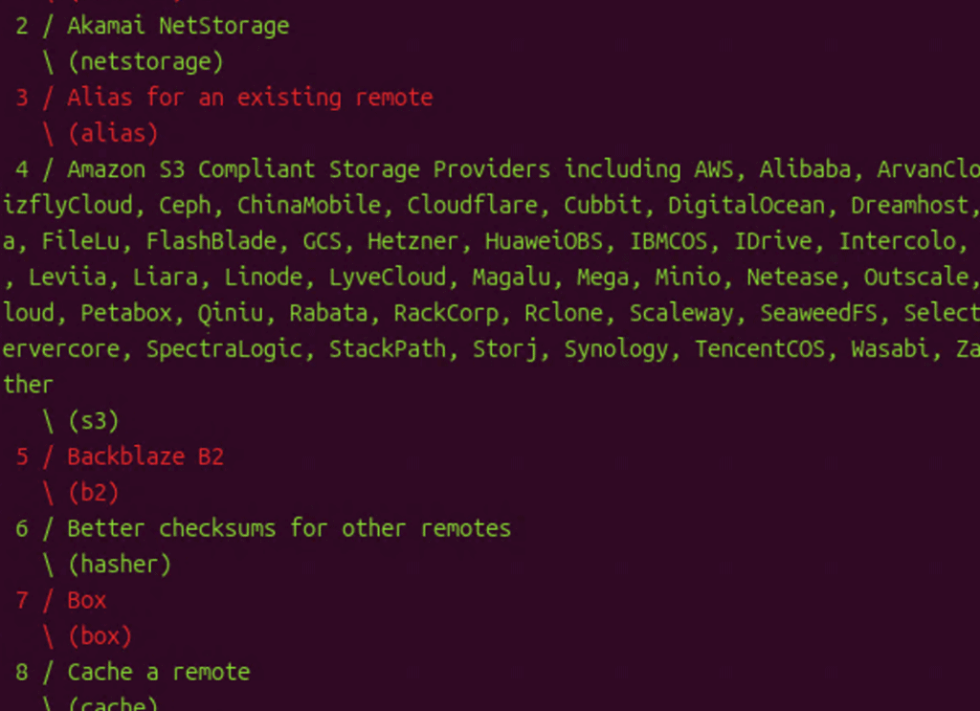
Task: Click the '(hasher)' identifier text
Action: (119, 565)
